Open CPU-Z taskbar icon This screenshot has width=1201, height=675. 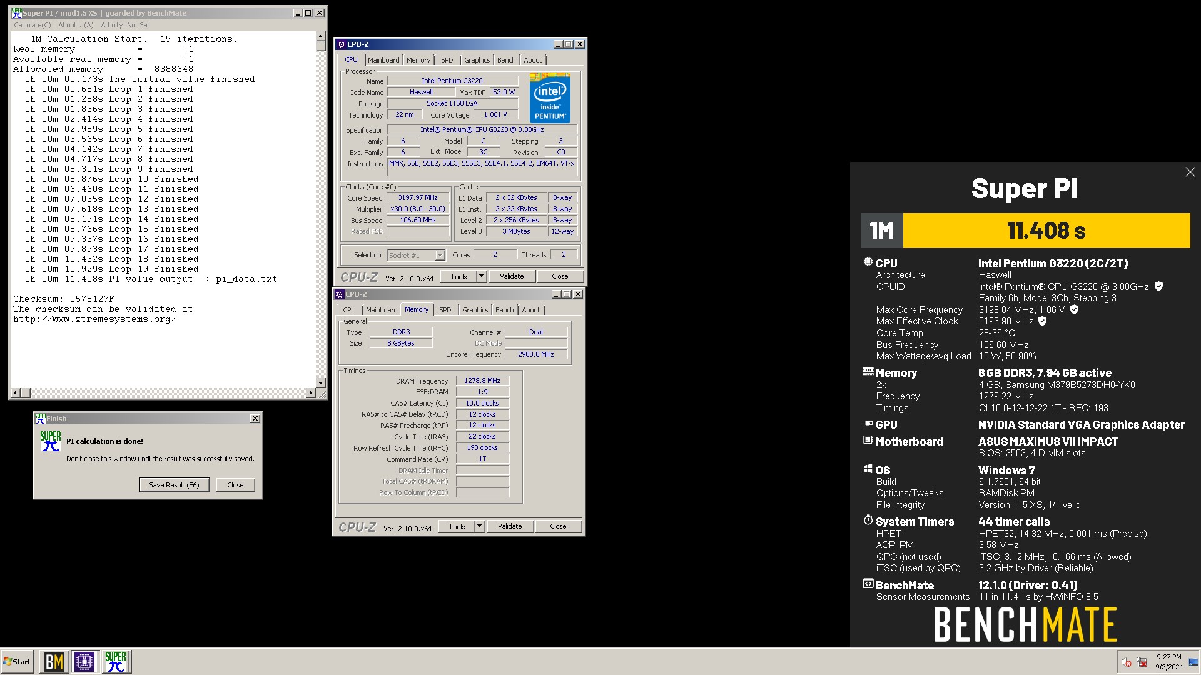click(84, 661)
